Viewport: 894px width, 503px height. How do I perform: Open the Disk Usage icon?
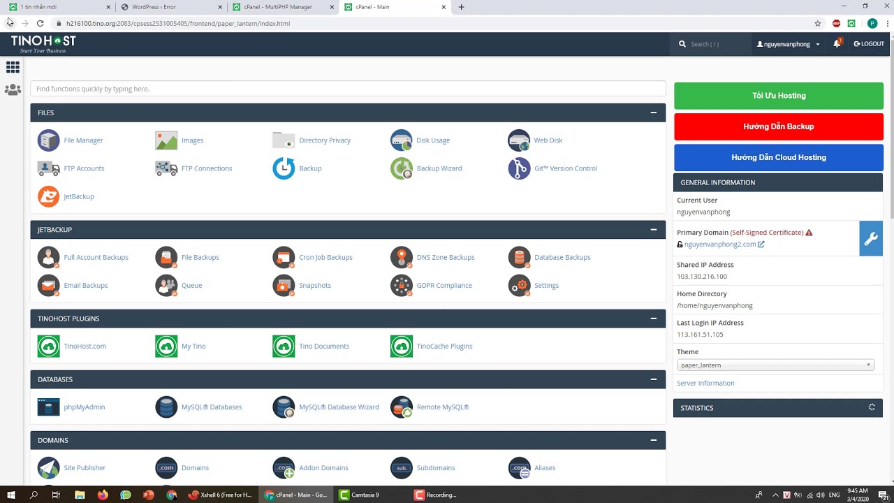click(402, 140)
